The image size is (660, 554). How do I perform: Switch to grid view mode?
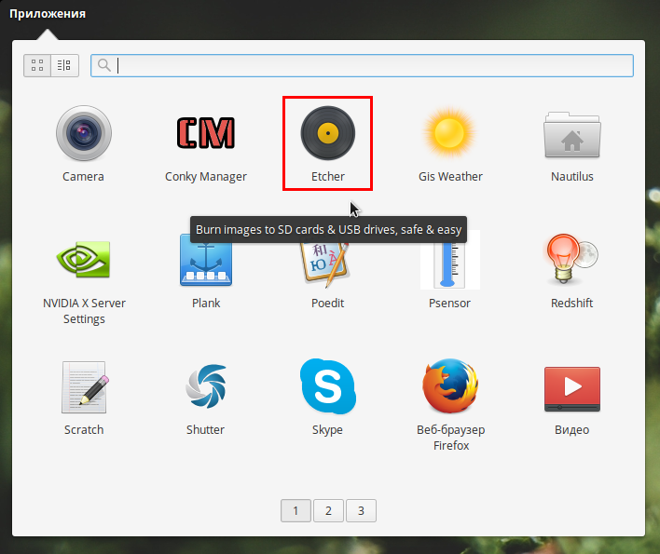(x=37, y=65)
